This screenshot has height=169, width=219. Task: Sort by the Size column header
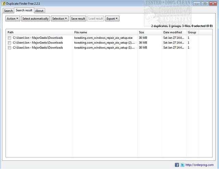click(x=150, y=32)
